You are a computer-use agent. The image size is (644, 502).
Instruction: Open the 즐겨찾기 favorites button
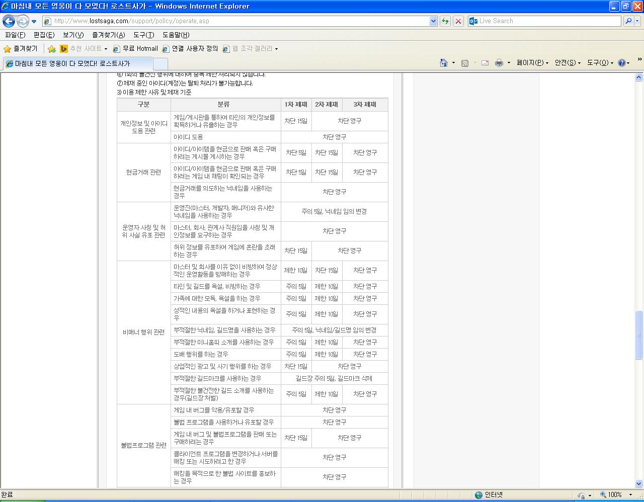tap(21, 49)
